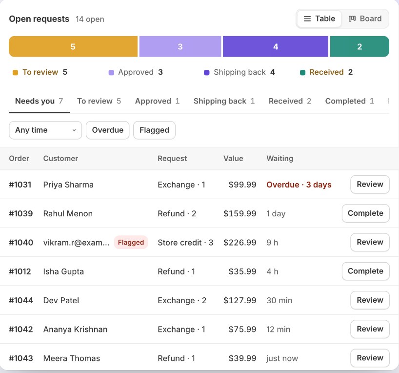Click the 30 min waiting time
The image size is (399, 373).
279,300
